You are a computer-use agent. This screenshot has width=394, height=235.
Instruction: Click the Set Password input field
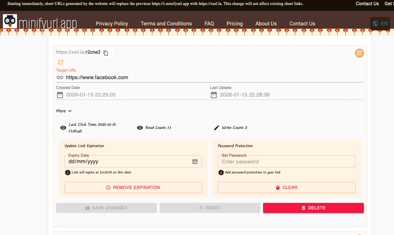pos(286,161)
